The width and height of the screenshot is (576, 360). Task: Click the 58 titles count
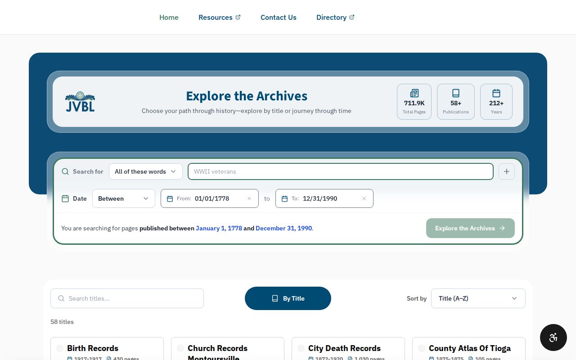click(62, 322)
